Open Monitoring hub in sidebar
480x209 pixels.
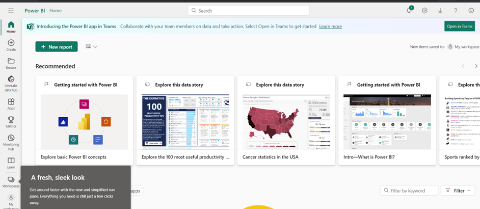click(11, 142)
